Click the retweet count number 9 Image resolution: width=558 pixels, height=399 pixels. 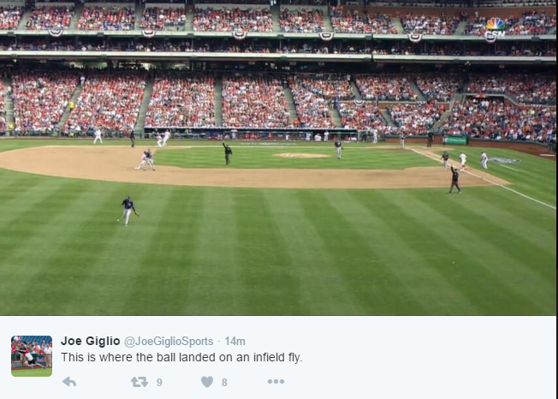(159, 383)
